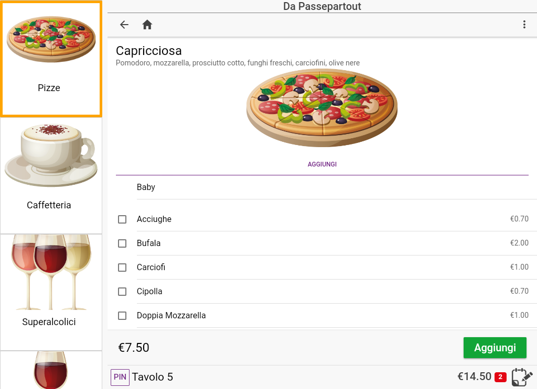
Task: Open the red wine glass category
Action: coord(51,370)
